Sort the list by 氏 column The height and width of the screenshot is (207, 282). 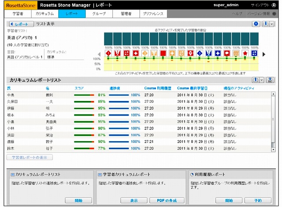[9, 88]
